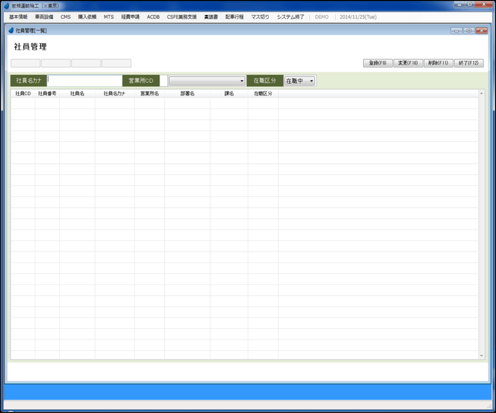Screen dimensions: 496x413
Task: Click the 登録(F9) register button
Action: coord(378,63)
